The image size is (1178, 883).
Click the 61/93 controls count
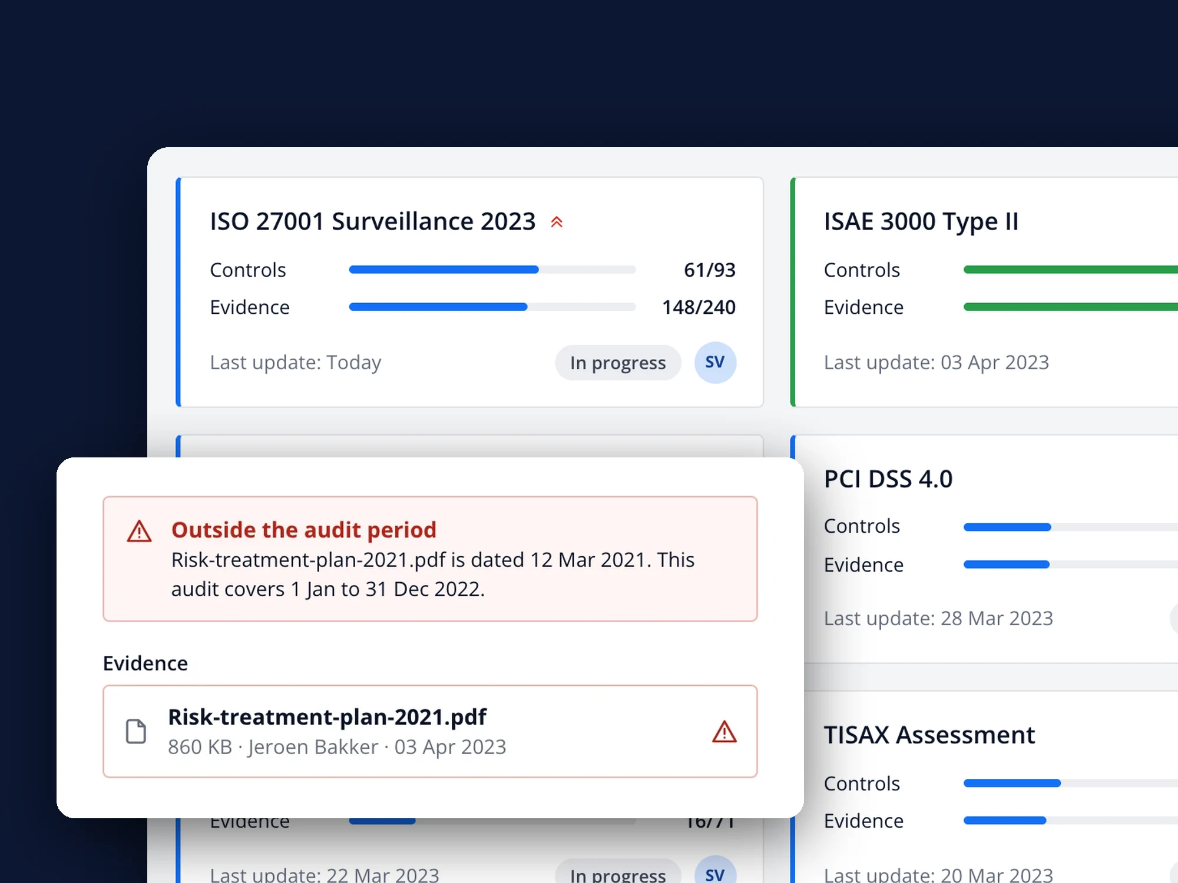[710, 270]
